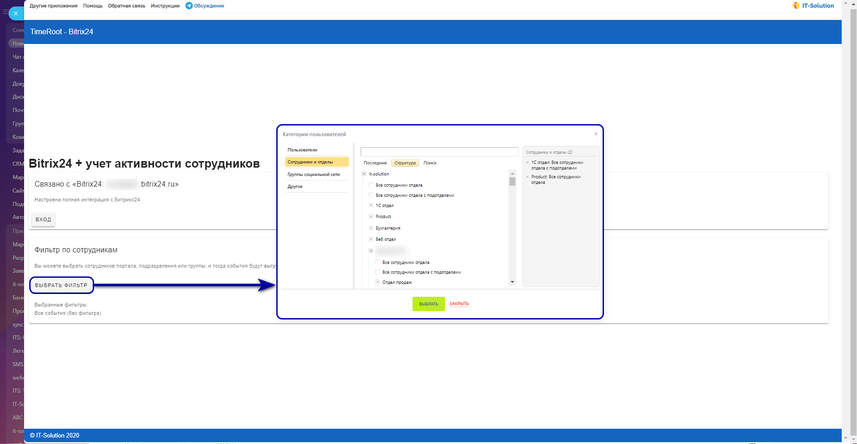Check first 'Все сотрудники отдела' box under it-solution
This screenshot has width=857, height=444.
371,185
